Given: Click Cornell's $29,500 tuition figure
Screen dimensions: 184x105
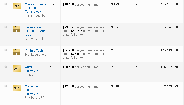Looking at the screenshot, I should pyautogui.click(x=68, y=67).
